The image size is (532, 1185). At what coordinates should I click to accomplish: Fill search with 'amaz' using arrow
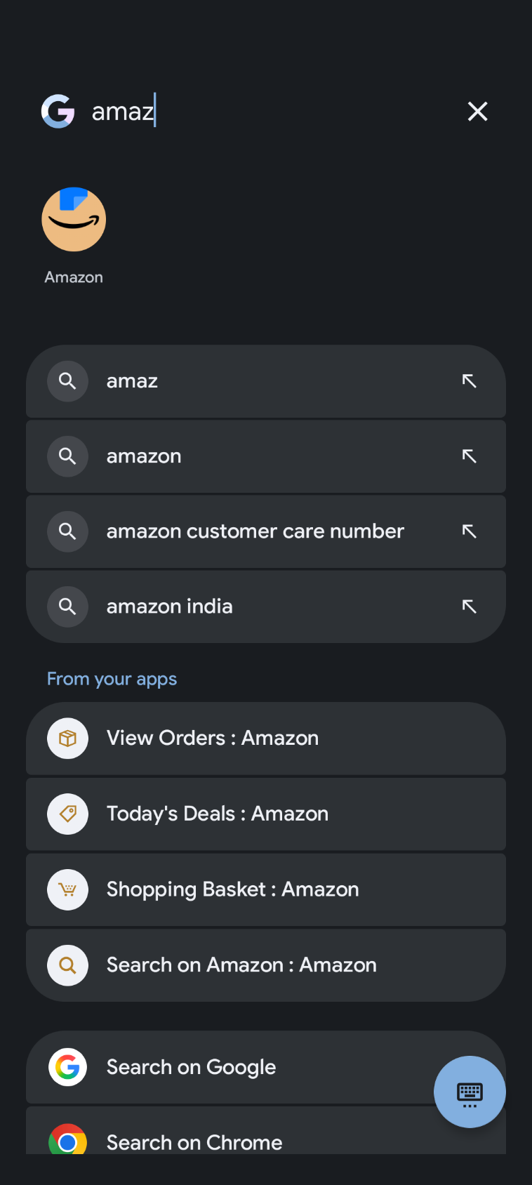[x=469, y=381]
